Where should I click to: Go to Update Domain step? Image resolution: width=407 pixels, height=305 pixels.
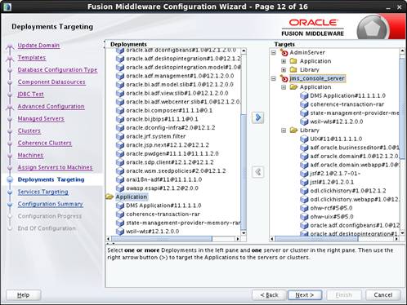[38, 46]
